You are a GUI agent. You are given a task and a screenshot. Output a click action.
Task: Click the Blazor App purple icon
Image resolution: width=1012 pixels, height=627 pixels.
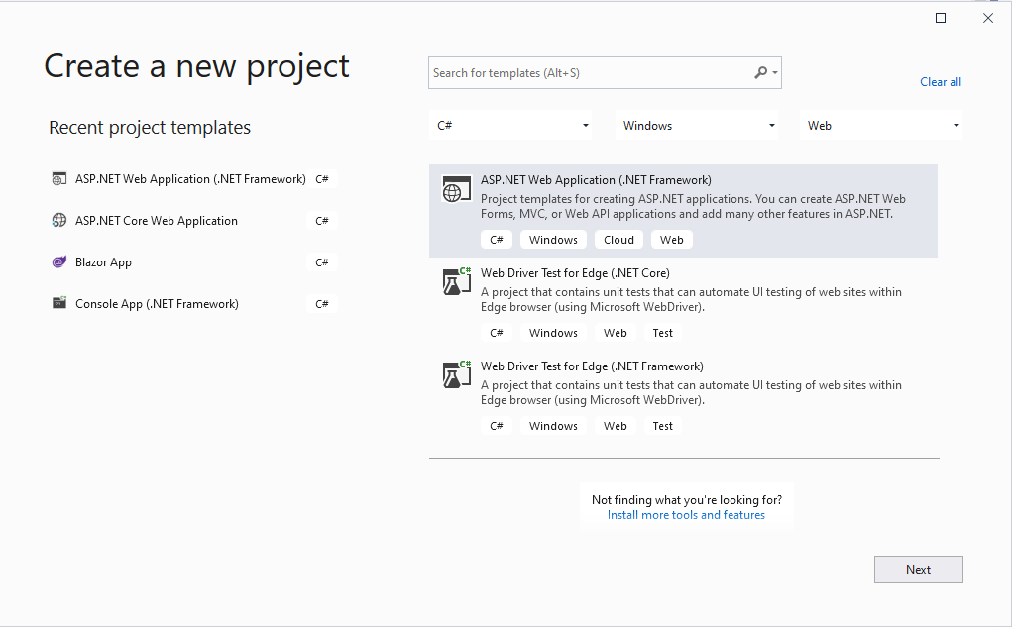[59, 262]
